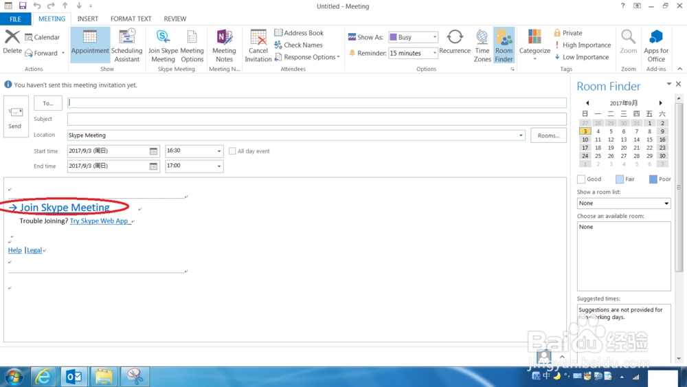Close the Room Finder pane
This screenshot has height=387, width=687.
pyautogui.click(x=678, y=84)
